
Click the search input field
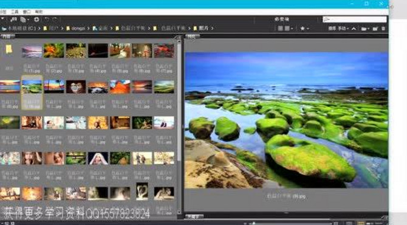[355, 19]
